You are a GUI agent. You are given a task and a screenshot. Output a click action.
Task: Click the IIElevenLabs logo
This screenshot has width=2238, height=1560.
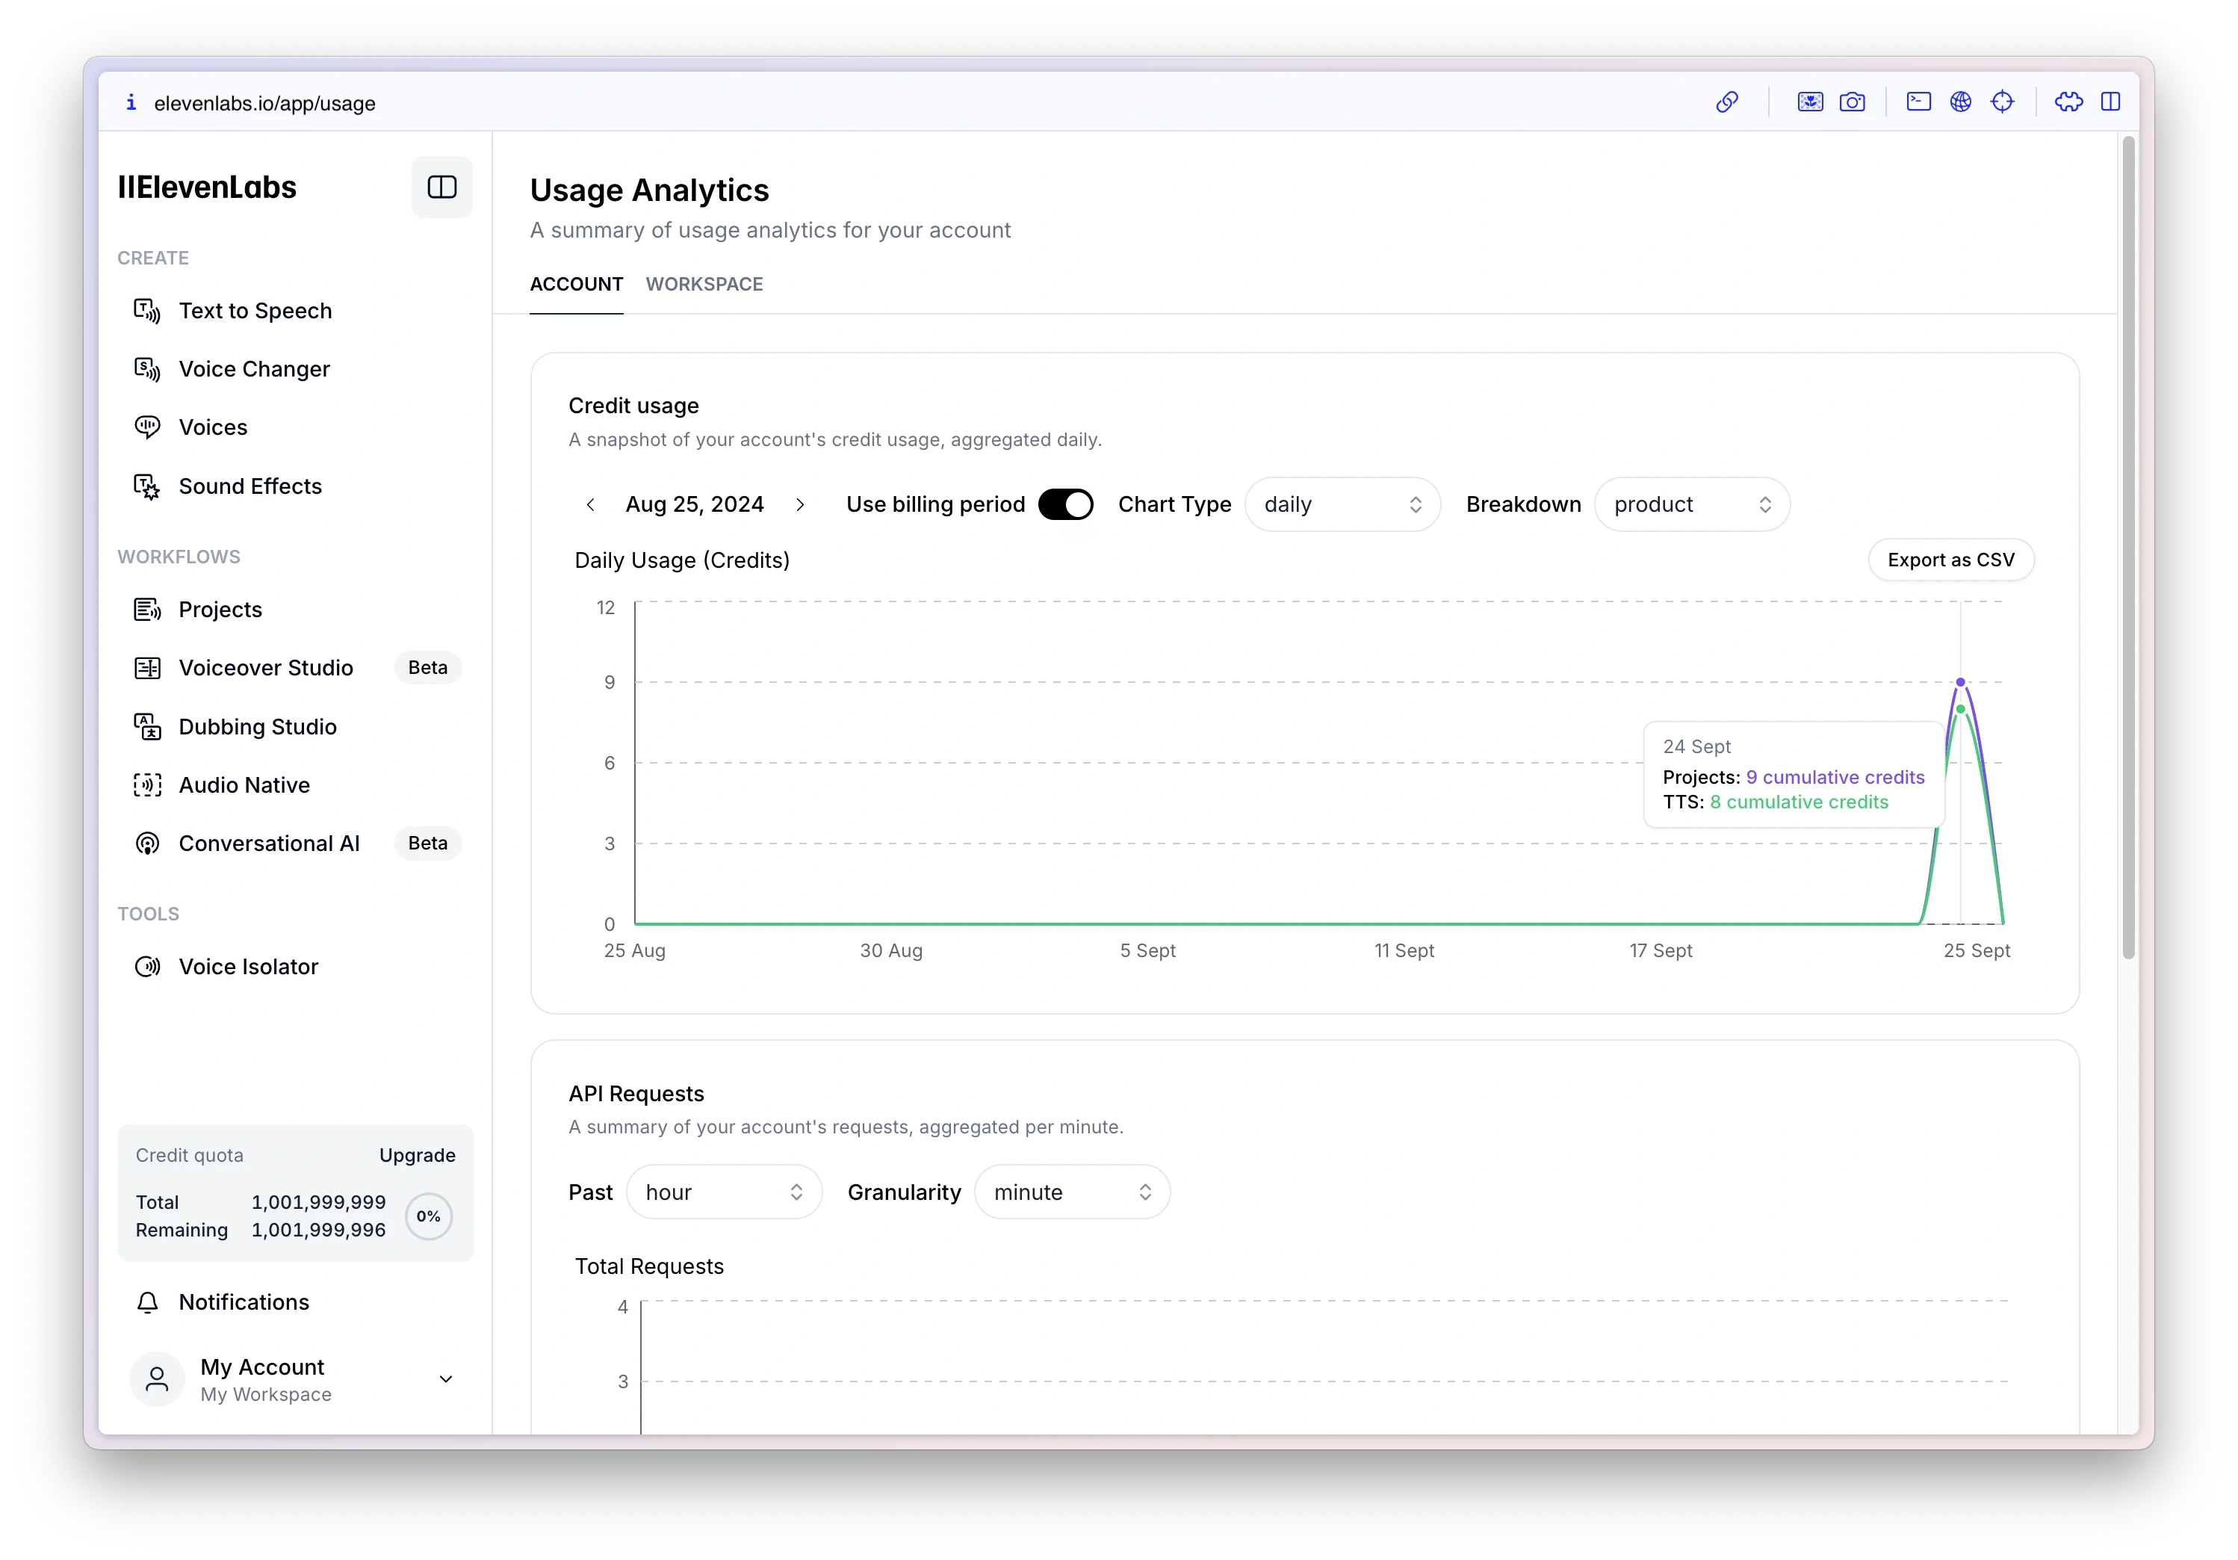[x=207, y=188]
